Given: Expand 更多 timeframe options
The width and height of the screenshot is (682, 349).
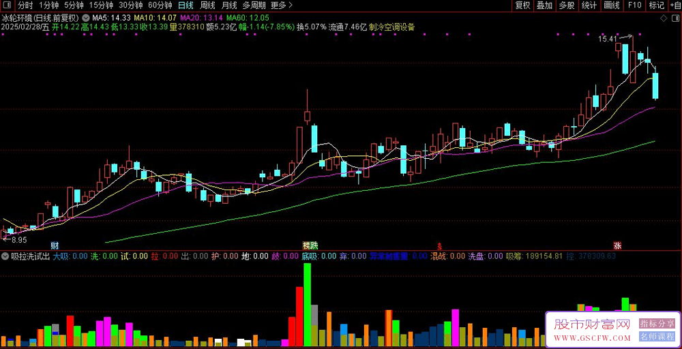Looking at the screenshot, I should 282,5.
